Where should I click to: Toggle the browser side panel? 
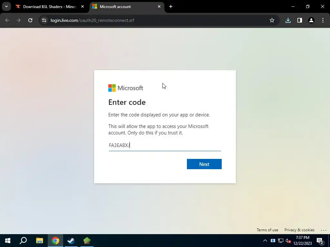coord(299,20)
